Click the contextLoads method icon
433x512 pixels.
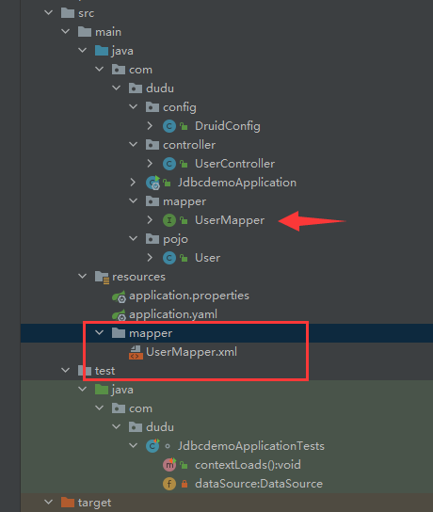coord(169,464)
